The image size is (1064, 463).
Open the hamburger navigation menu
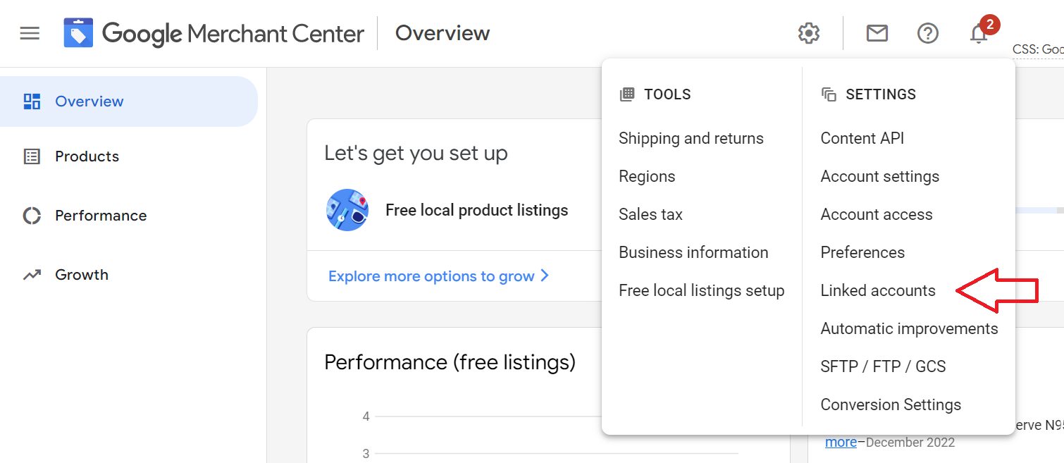30,33
